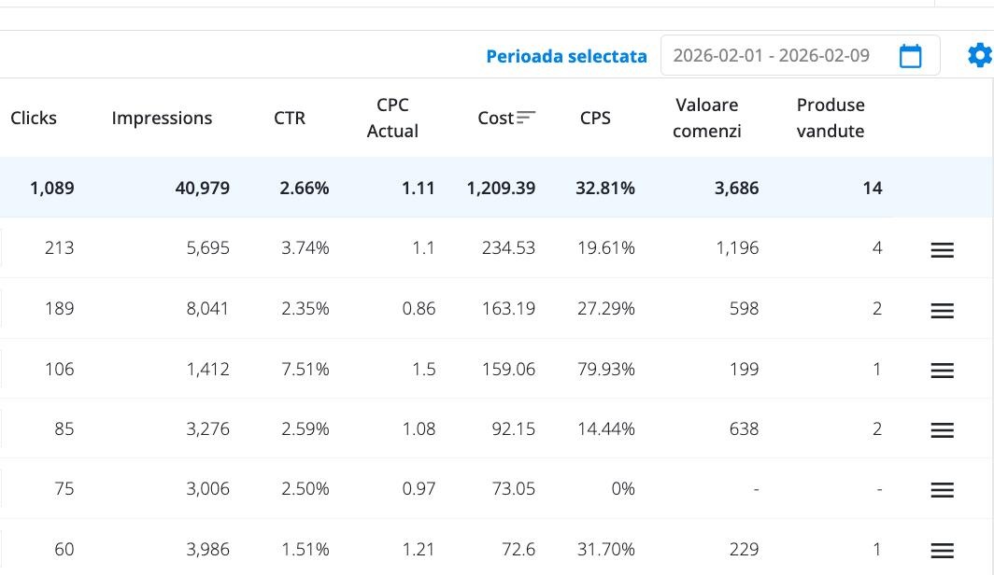Open actions menu for row with 85 clicks
The height and width of the screenshot is (575, 994).
pos(942,429)
